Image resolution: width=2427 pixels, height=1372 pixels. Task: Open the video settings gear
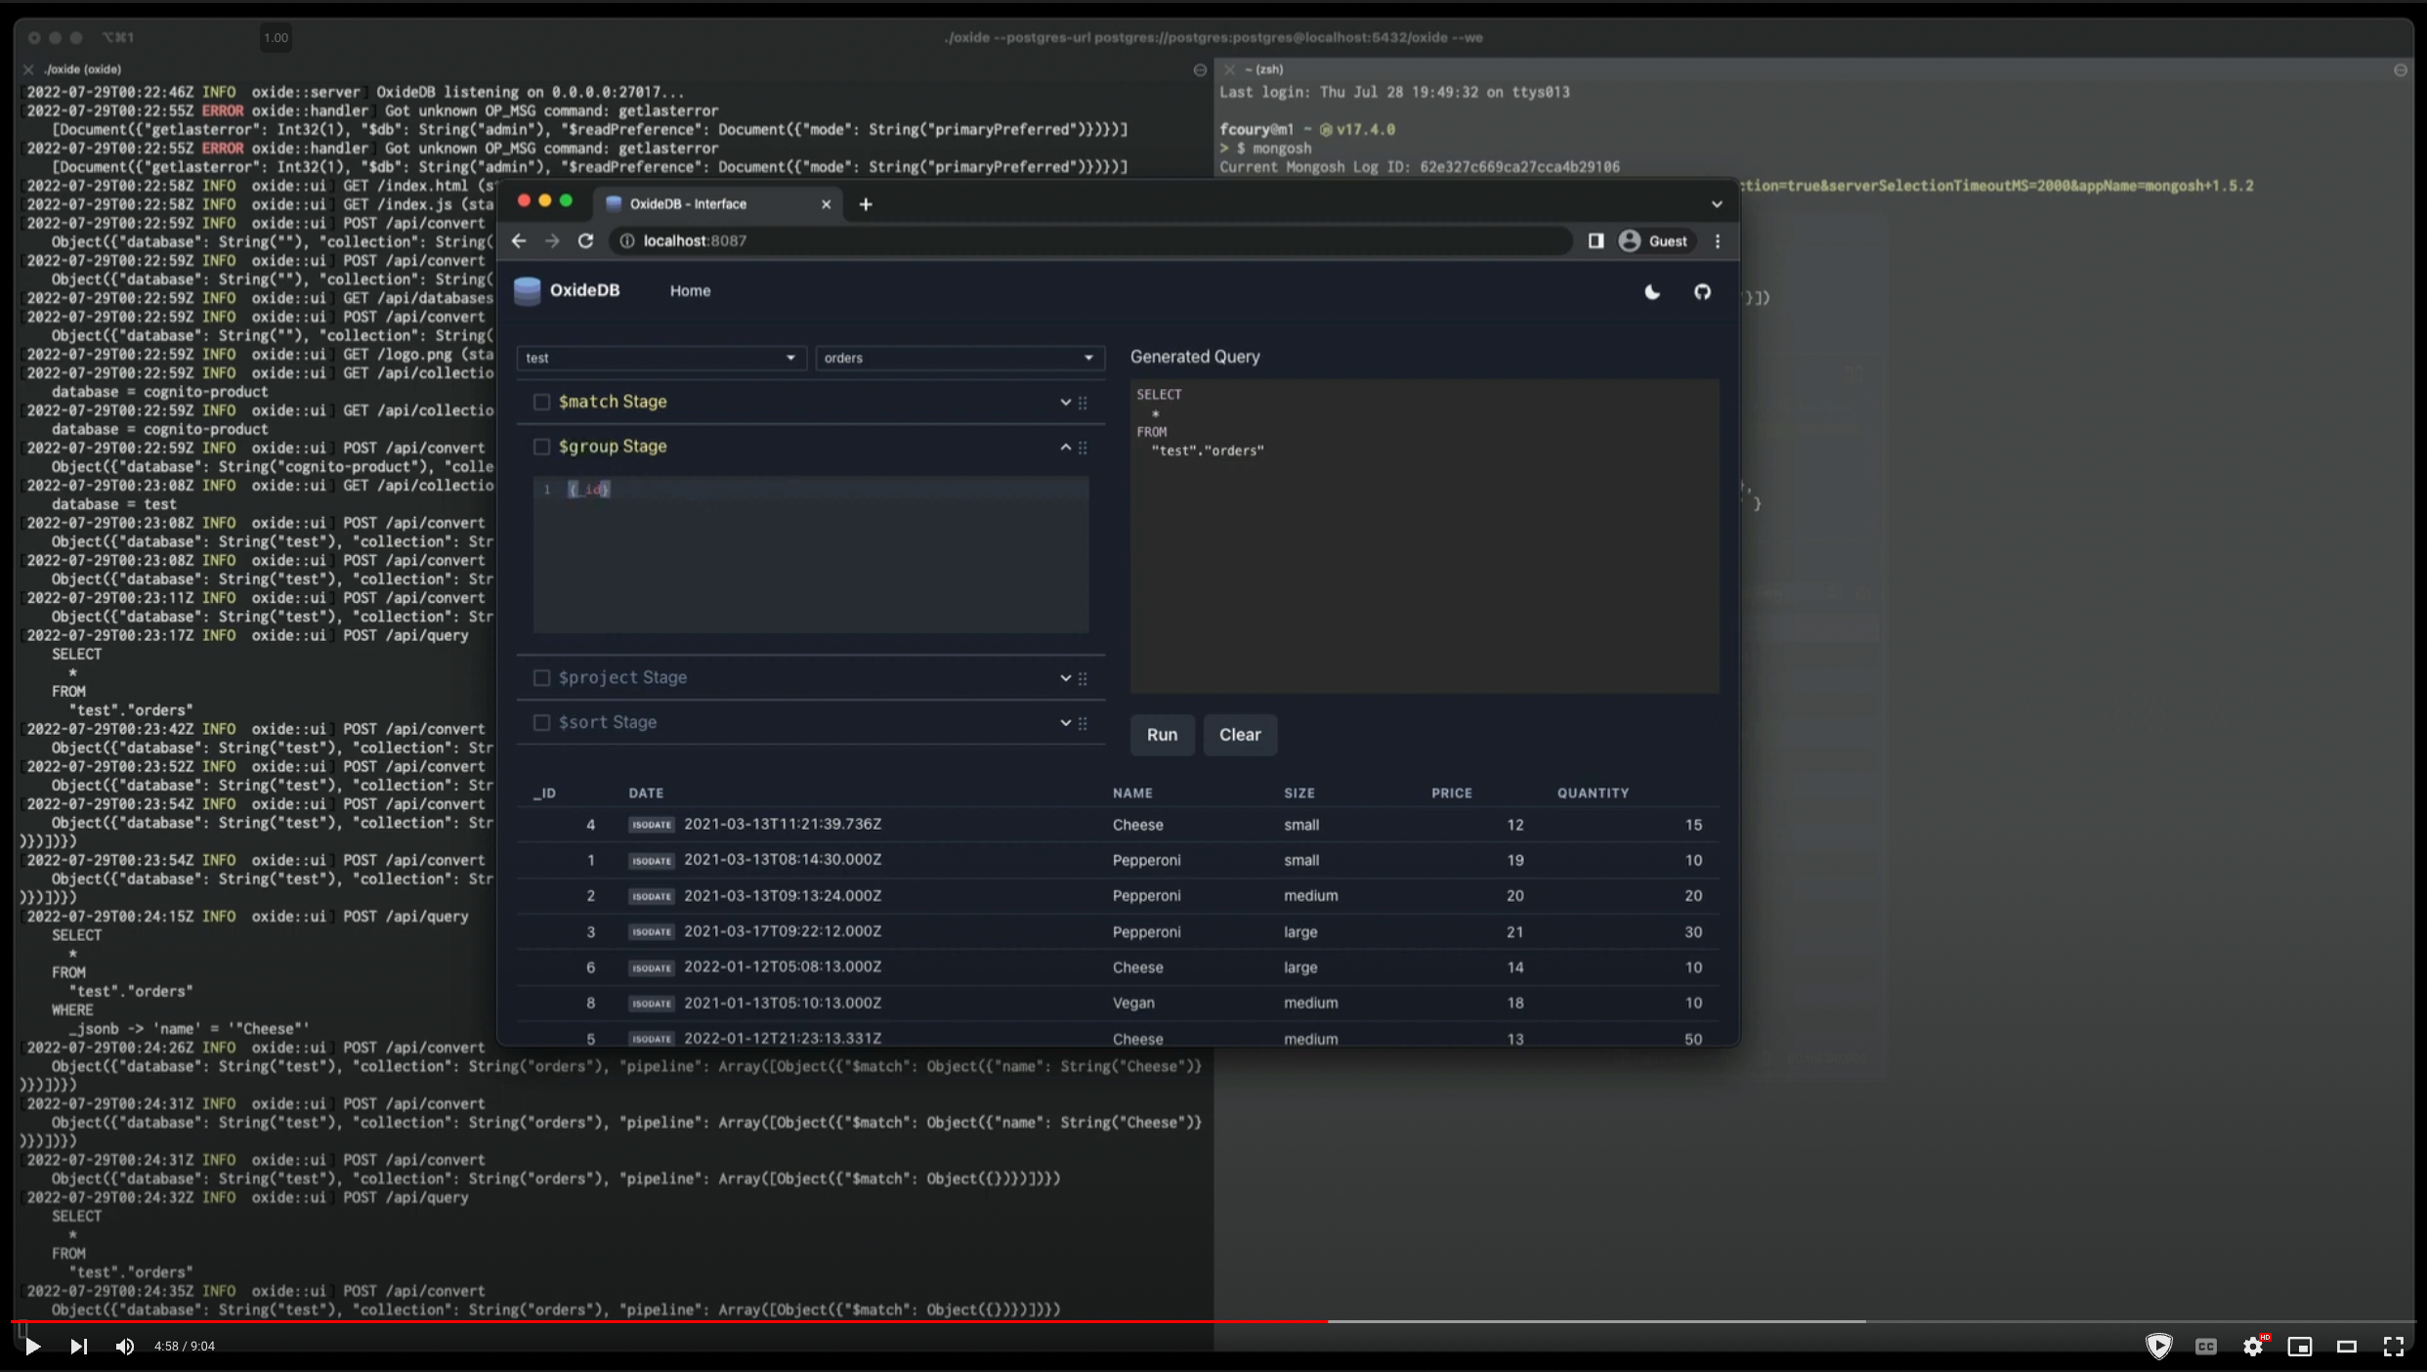pyautogui.click(x=2252, y=1347)
